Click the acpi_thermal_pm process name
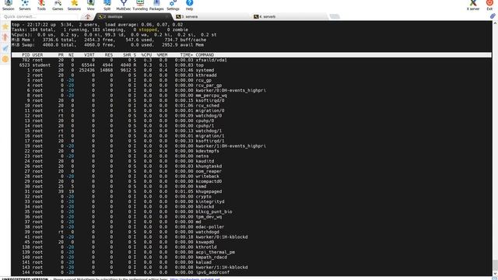498x280 pixels. tap(216, 252)
